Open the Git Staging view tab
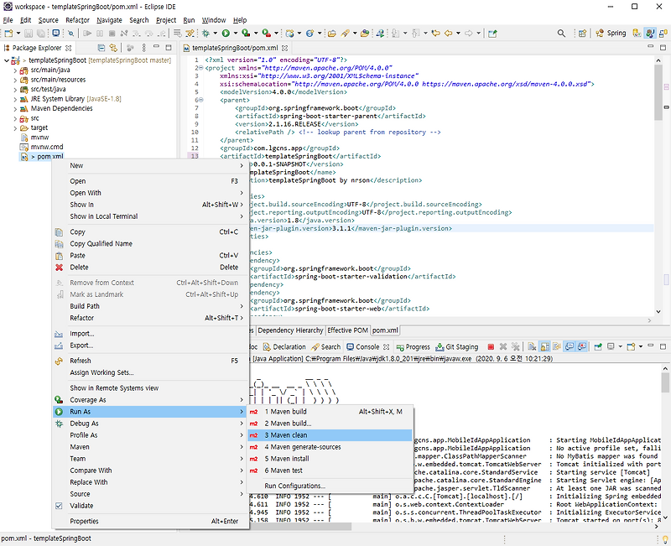Screen dimensions: 671x546 click(x=456, y=346)
